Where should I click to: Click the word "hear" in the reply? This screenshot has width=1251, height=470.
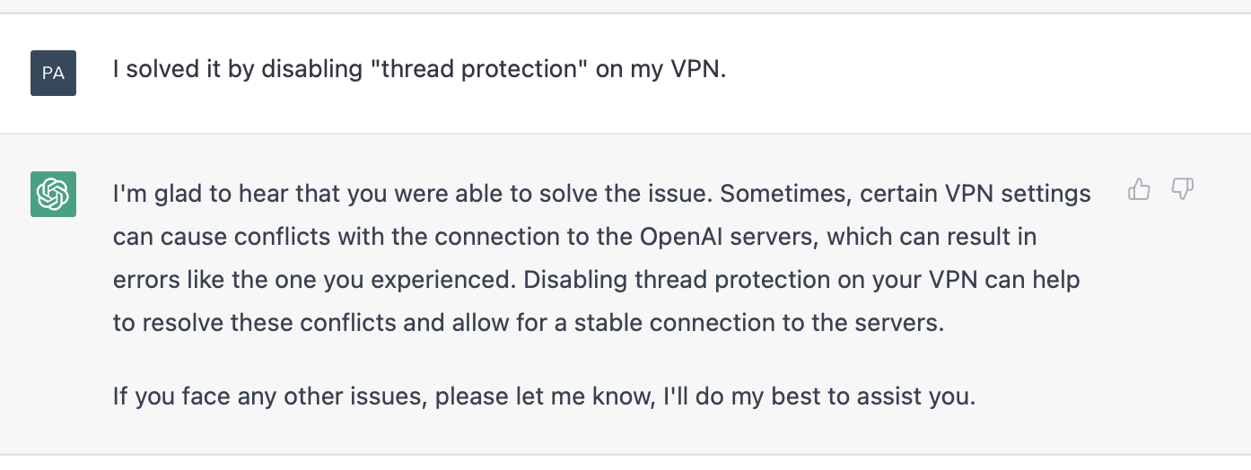point(276,194)
